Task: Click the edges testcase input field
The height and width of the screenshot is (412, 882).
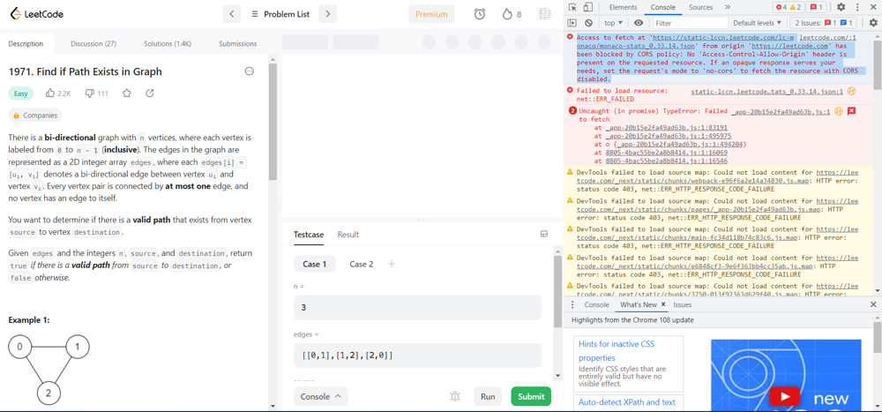Action: coord(417,356)
